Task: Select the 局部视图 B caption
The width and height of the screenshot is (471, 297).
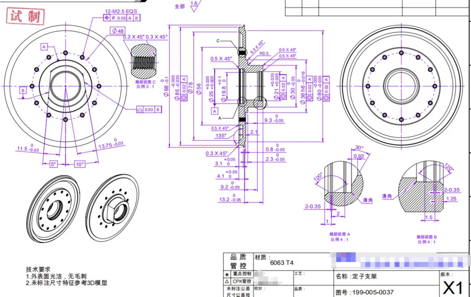Action: [426, 237]
